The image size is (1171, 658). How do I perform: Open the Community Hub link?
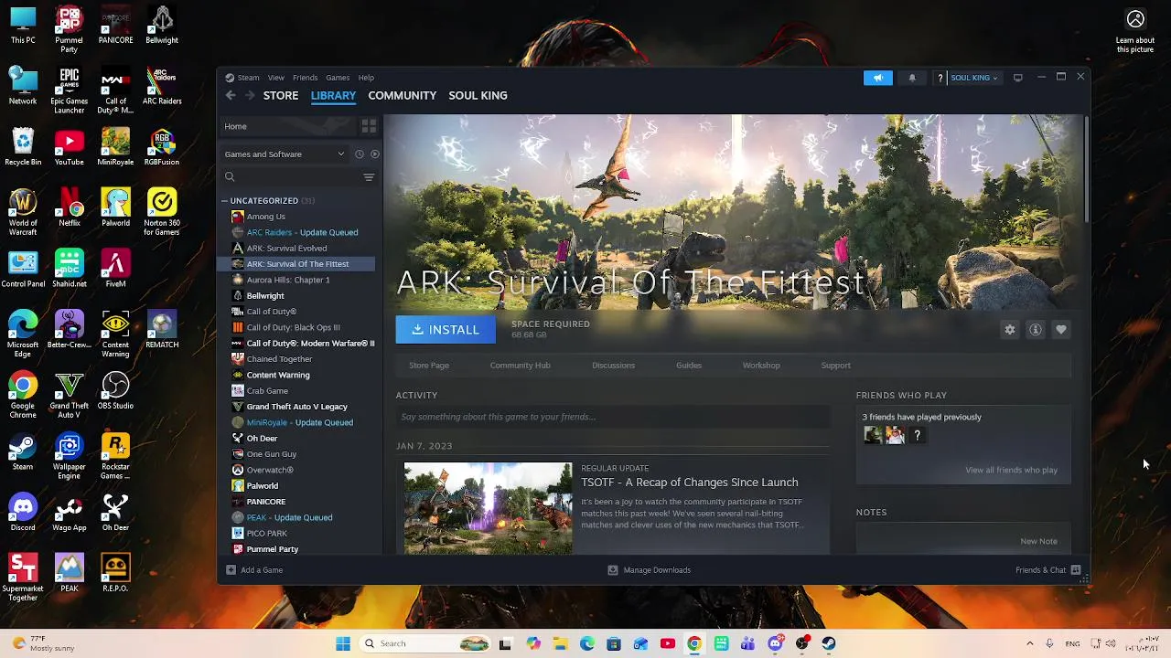click(520, 366)
